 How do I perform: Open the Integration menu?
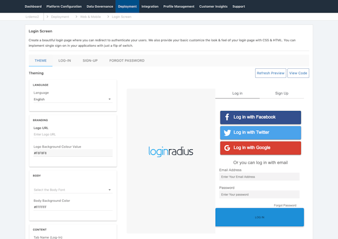pos(150,6)
